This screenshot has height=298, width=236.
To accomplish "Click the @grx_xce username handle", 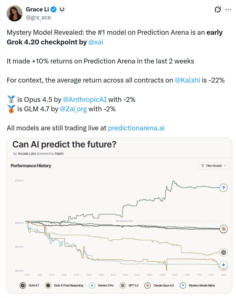I will [x=38, y=17].
